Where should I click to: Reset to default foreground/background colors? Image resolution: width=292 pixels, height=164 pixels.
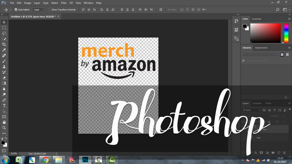tap(2, 138)
